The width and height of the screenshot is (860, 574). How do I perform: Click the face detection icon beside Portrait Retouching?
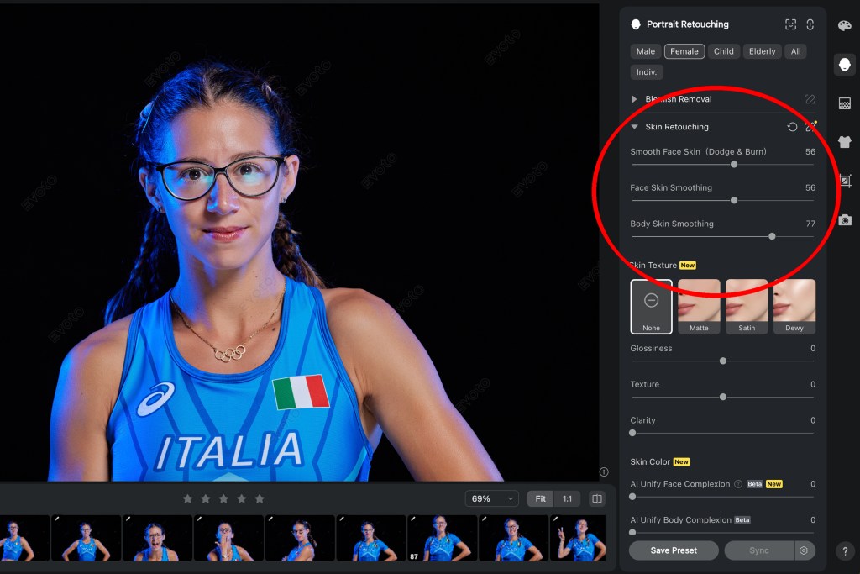pos(790,24)
